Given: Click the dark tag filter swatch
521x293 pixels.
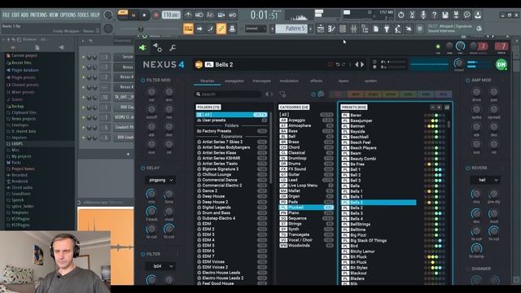Looking at the screenshot, I should 355,94.
